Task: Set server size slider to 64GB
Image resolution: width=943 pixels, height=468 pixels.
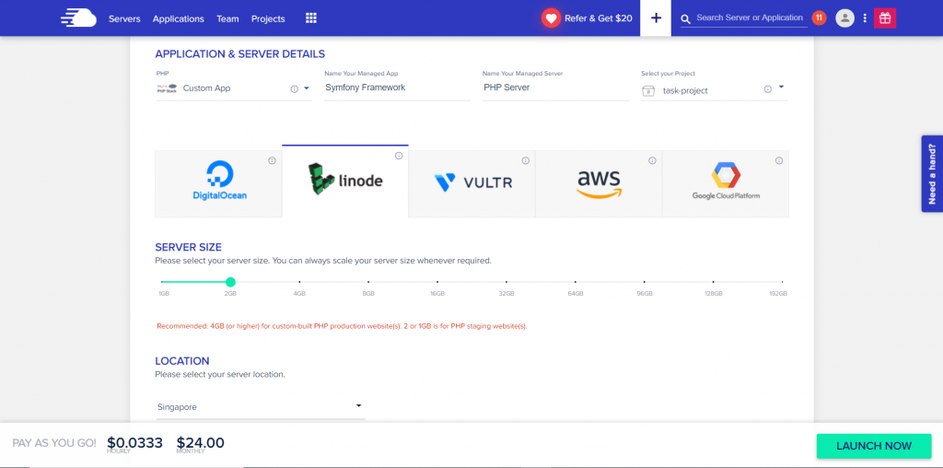Action: point(576,282)
